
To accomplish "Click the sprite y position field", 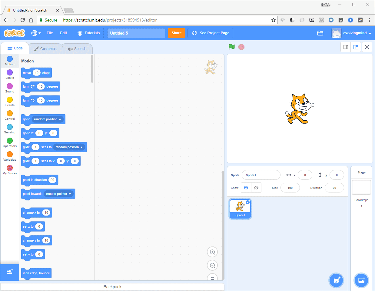I will click(x=337, y=175).
